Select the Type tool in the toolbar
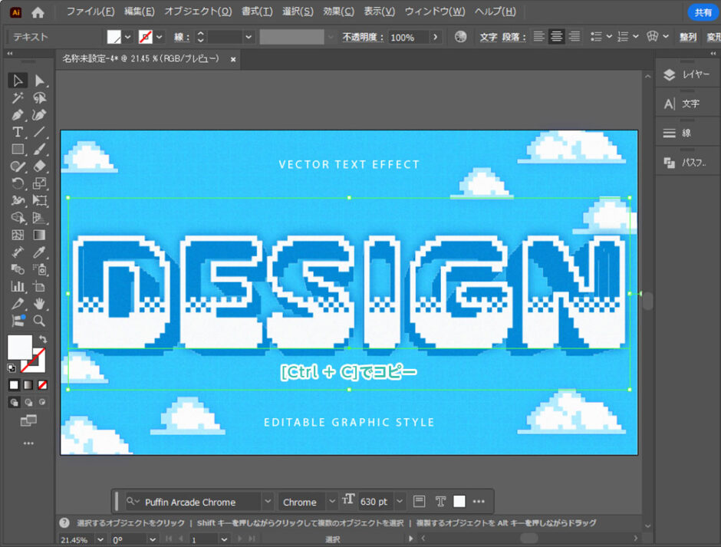 (x=18, y=132)
